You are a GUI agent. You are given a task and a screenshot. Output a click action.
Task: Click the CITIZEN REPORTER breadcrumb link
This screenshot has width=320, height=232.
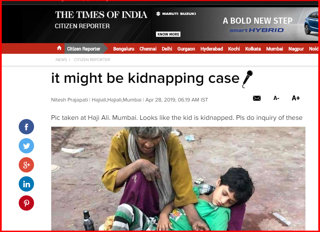tap(92, 60)
